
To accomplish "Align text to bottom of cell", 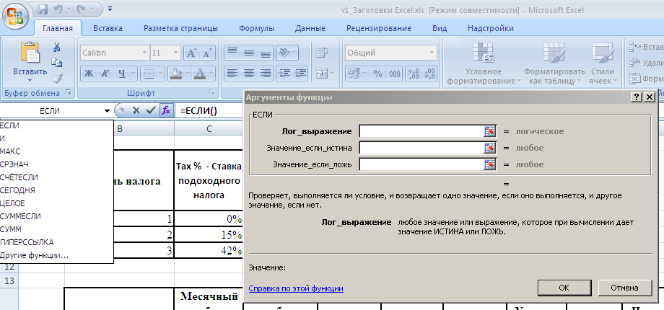I will pyautogui.click(x=266, y=53).
